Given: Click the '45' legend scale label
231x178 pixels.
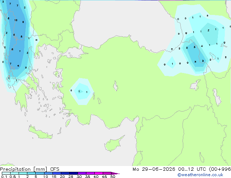Looking at the screenshot, I should (104, 177).
